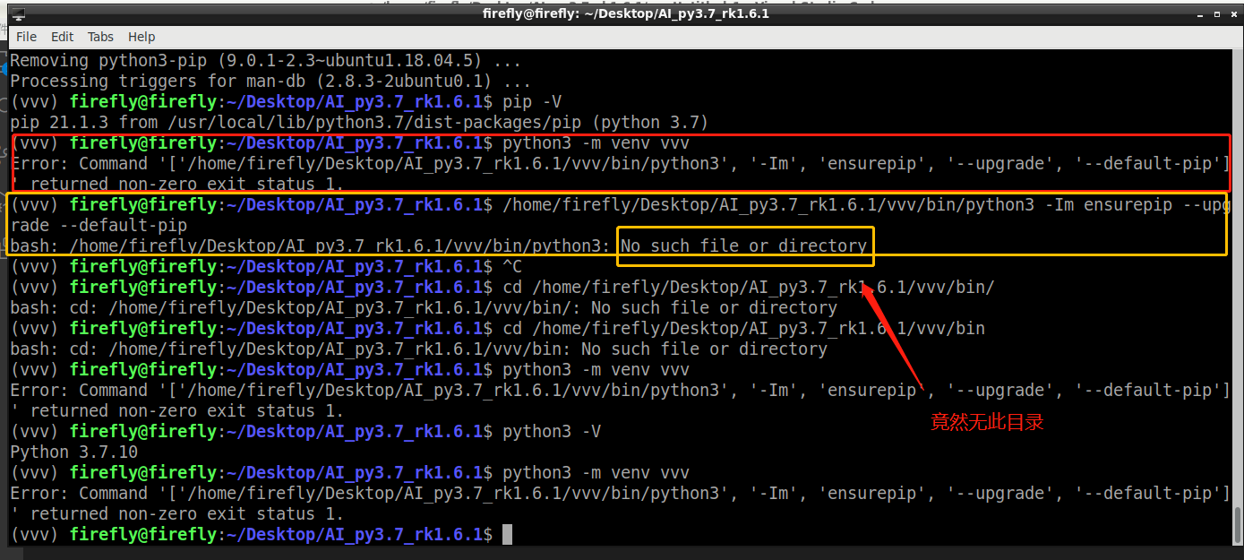Open the File menu
Screen dimensions: 1244x560
pyautogui.click(x=26, y=37)
